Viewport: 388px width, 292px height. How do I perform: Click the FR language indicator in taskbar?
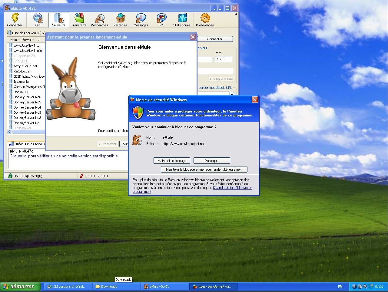pos(340,287)
